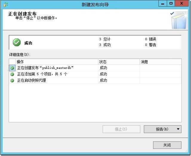Close the wizard window with the X button
Screen dimensions: 191x156
click(x=181, y=3)
